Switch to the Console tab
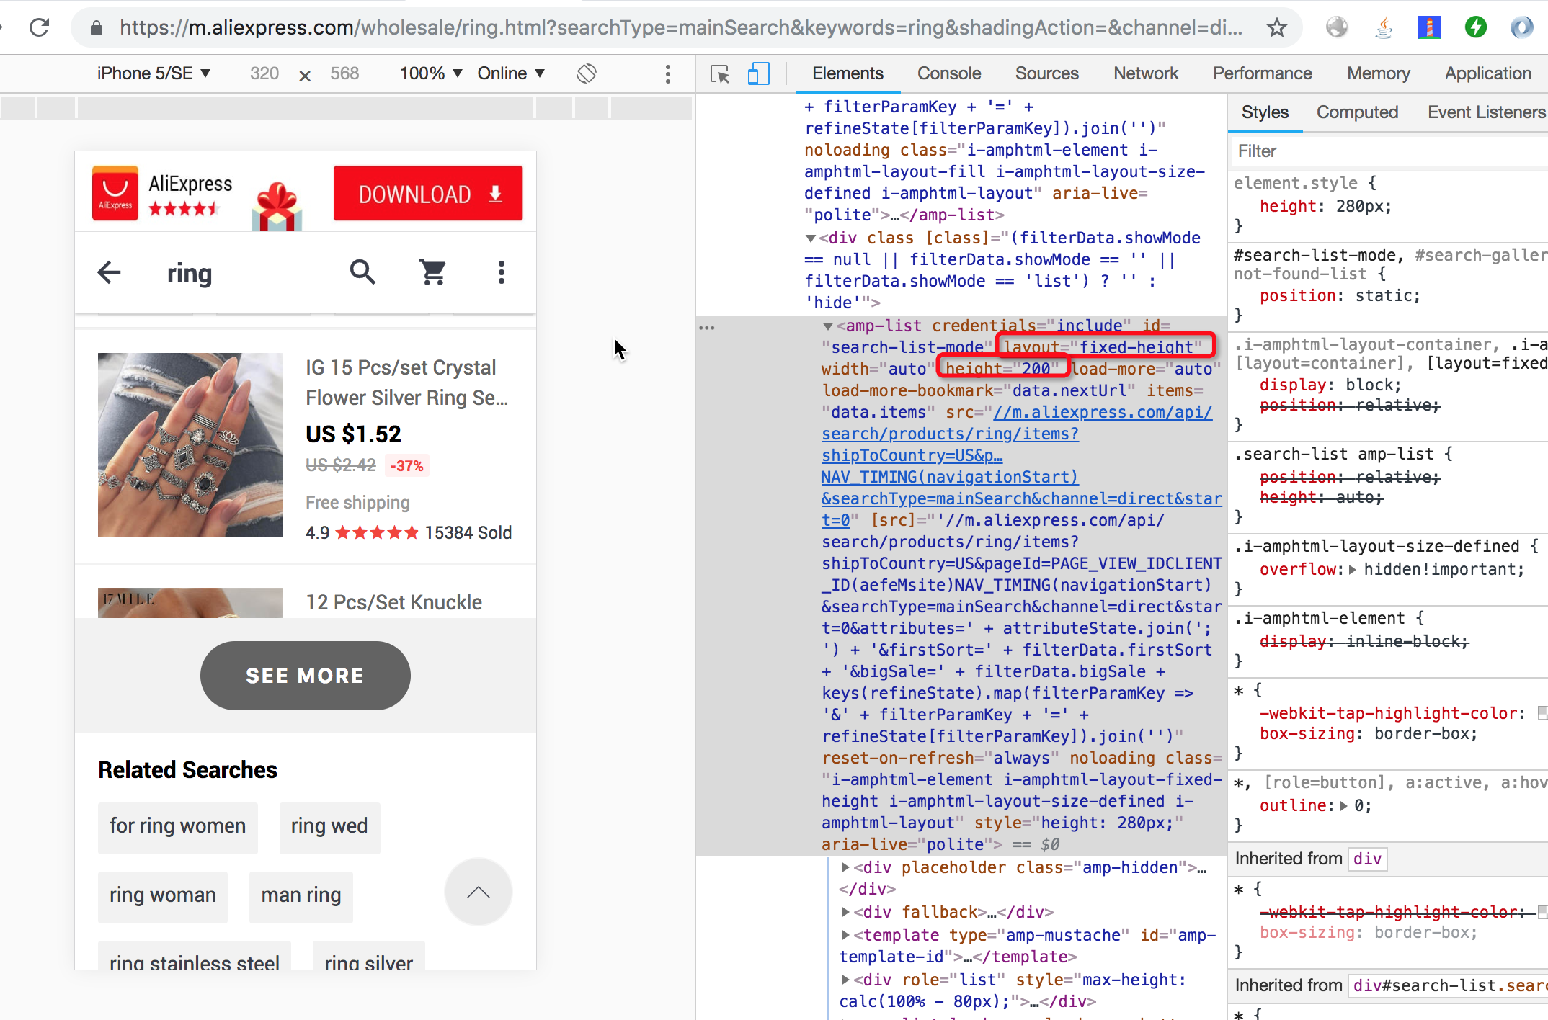Viewport: 1548px width, 1020px height. 948,73
